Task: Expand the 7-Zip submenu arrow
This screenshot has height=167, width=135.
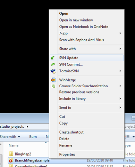Action: pyautogui.click(x=120, y=33)
